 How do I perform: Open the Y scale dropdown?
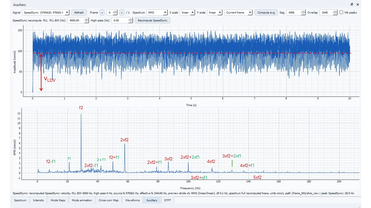(215, 12)
